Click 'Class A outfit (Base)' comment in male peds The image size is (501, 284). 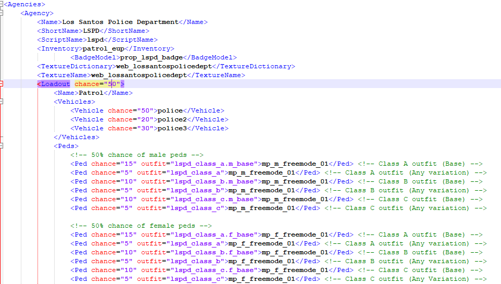(x=420, y=164)
